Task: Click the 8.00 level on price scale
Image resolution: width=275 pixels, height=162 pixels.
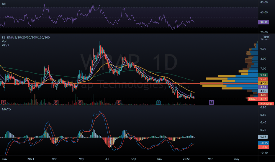Action: 263,59
